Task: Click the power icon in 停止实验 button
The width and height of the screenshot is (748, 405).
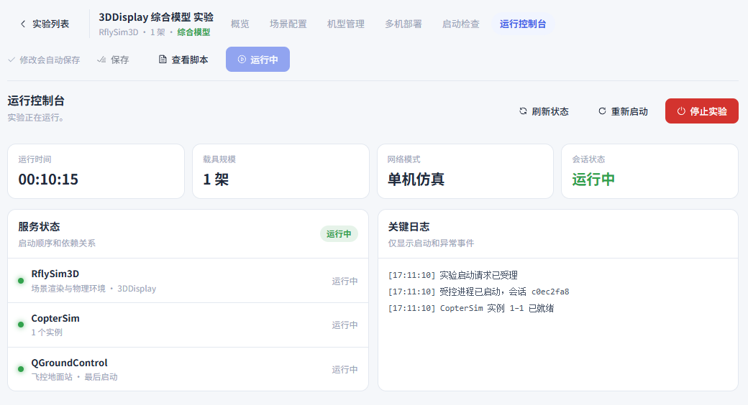Action: [681, 111]
